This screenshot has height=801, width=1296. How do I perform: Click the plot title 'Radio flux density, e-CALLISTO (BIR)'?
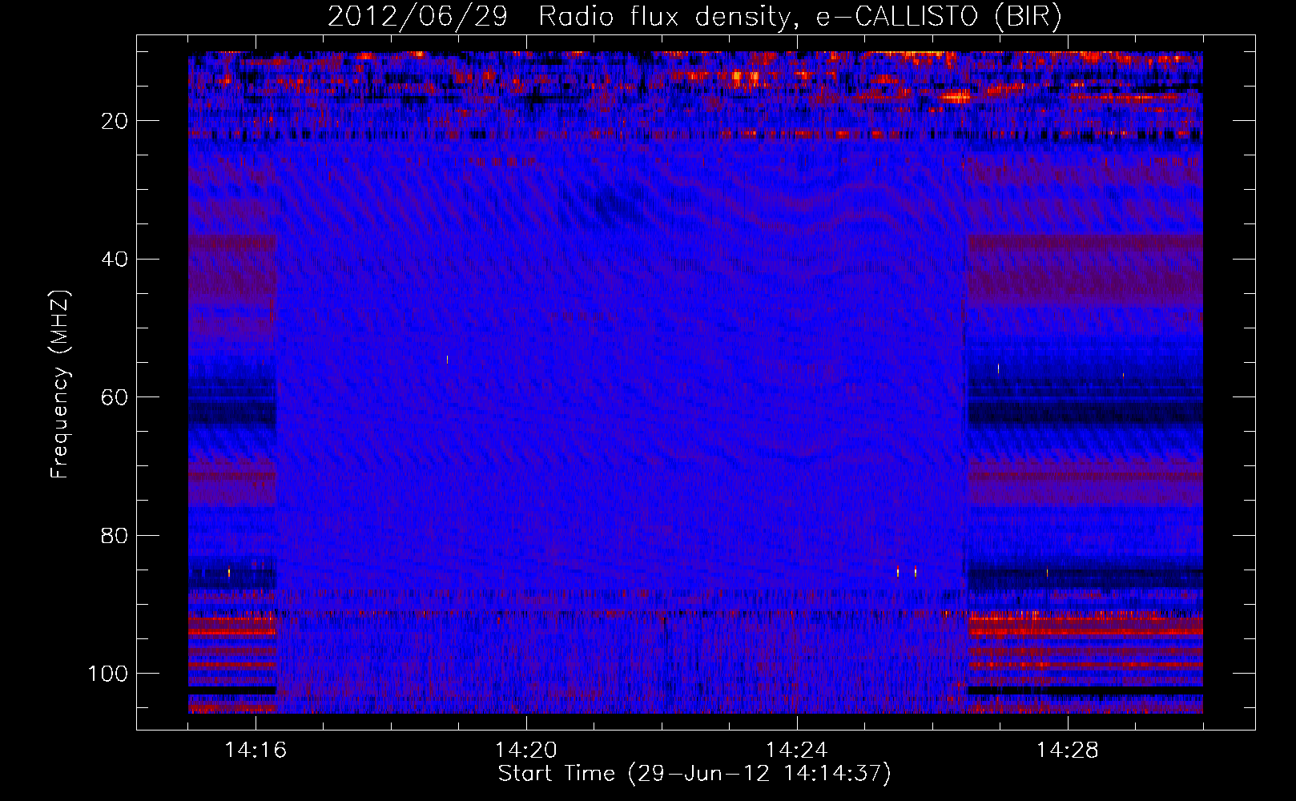(799, 16)
